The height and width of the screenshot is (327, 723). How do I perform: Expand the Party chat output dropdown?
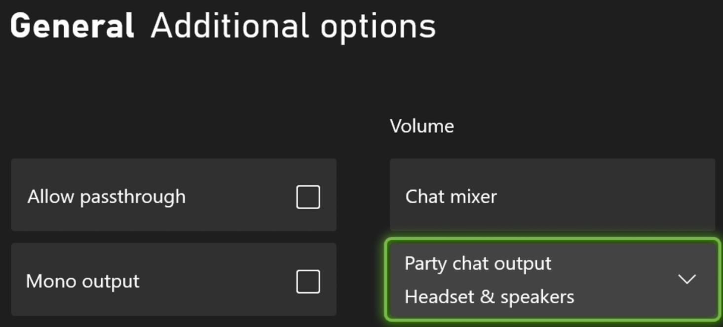click(x=552, y=280)
